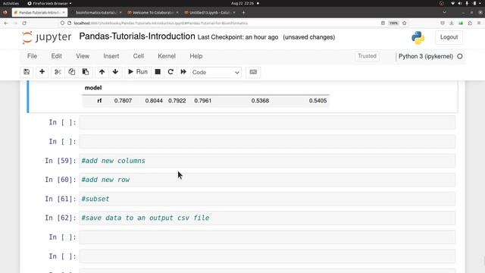Click the 0.7922 value in rf row
This screenshot has width=485, height=273.
click(x=177, y=101)
